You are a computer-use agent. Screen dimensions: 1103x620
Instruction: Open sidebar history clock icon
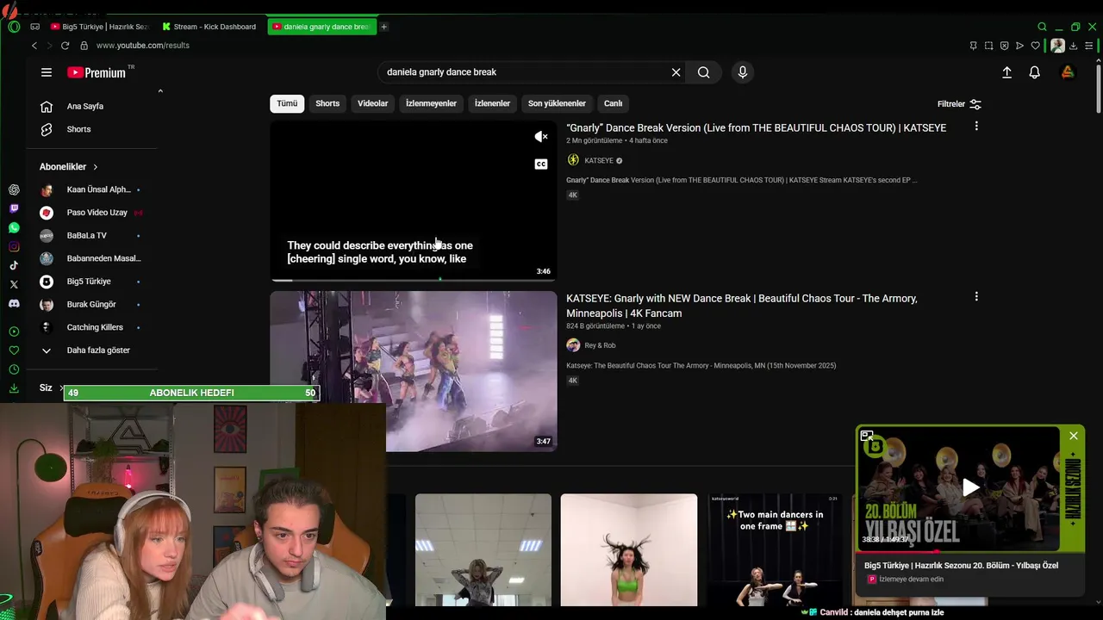(14, 369)
